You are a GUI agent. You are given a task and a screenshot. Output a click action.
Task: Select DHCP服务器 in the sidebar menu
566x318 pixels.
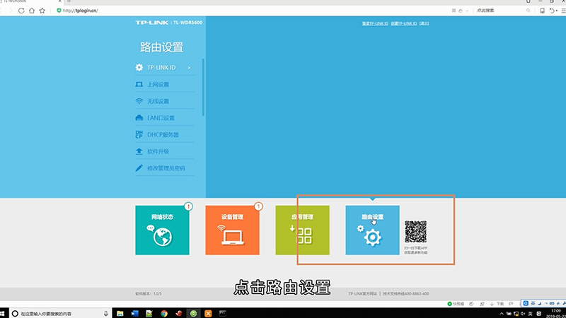pyautogui.click(x=165, y=134)
